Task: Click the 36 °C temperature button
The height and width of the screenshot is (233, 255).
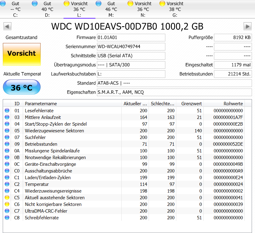Action: pos(22,87)
